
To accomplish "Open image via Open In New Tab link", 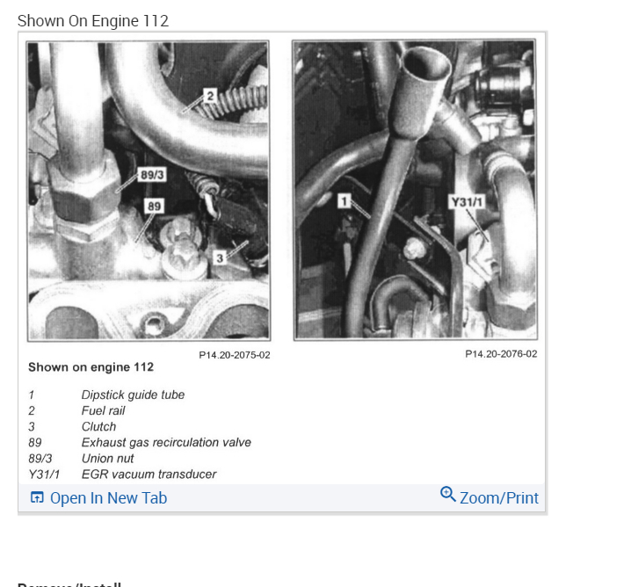I will 108,498.
